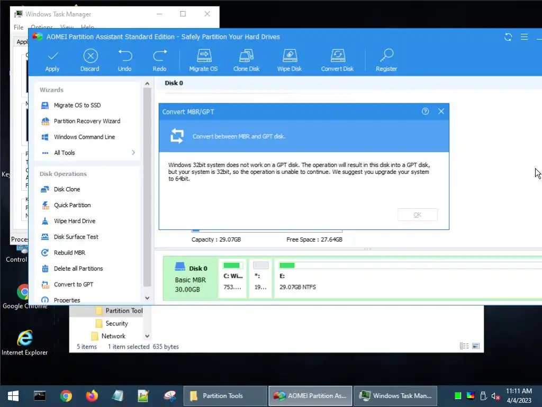The height and width of the screenshot is (407, 542).
Task: Click the refresh icon in AOMEI title bar
Action: 508,37
